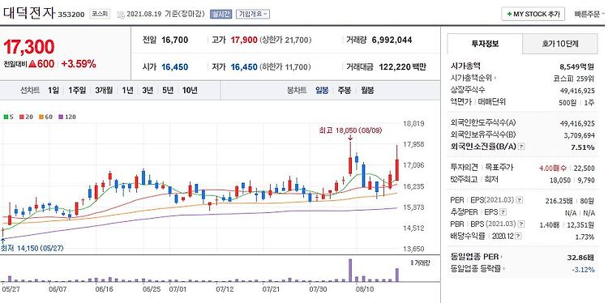Select the 주봉 candlestick chart
The height and width of the screenshot is (303, 608).
pos(345,91)
